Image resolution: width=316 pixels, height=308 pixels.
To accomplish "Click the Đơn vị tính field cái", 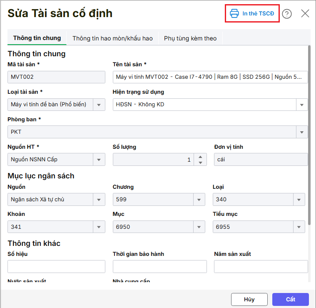I will pyautogui.click(x=261, y=160).
